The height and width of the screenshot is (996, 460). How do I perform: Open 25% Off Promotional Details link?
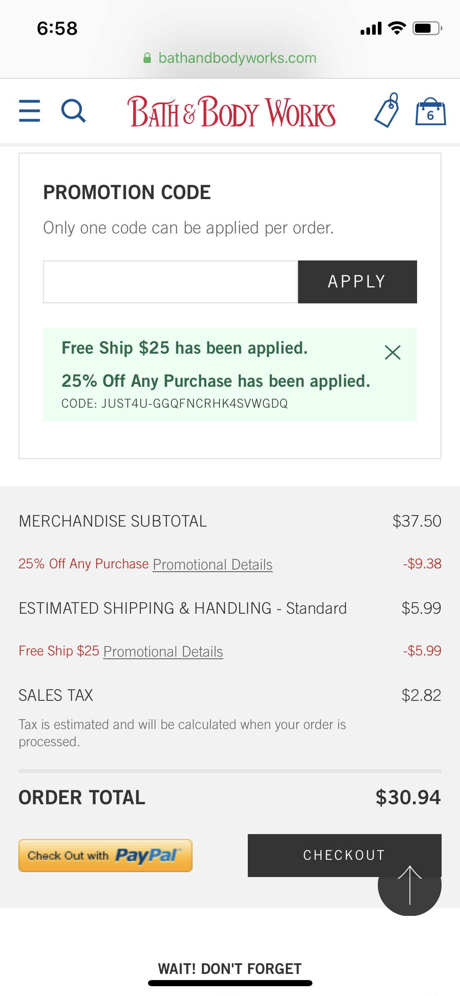tap(213, 565)
